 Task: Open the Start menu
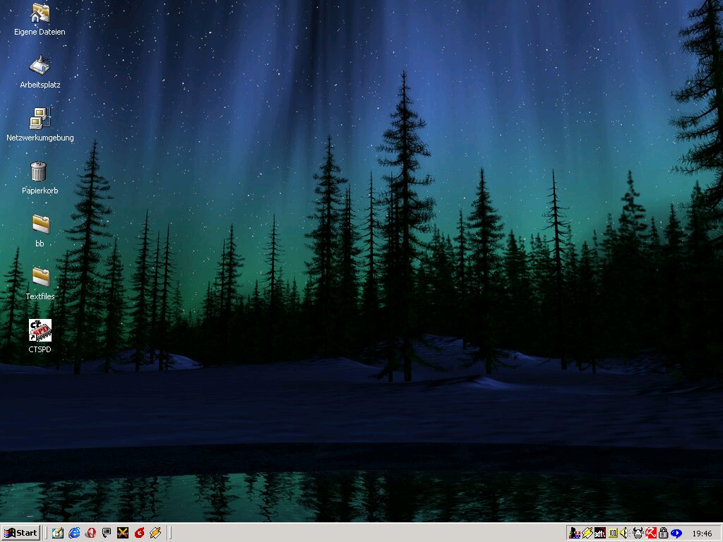(x=20, y=533)
